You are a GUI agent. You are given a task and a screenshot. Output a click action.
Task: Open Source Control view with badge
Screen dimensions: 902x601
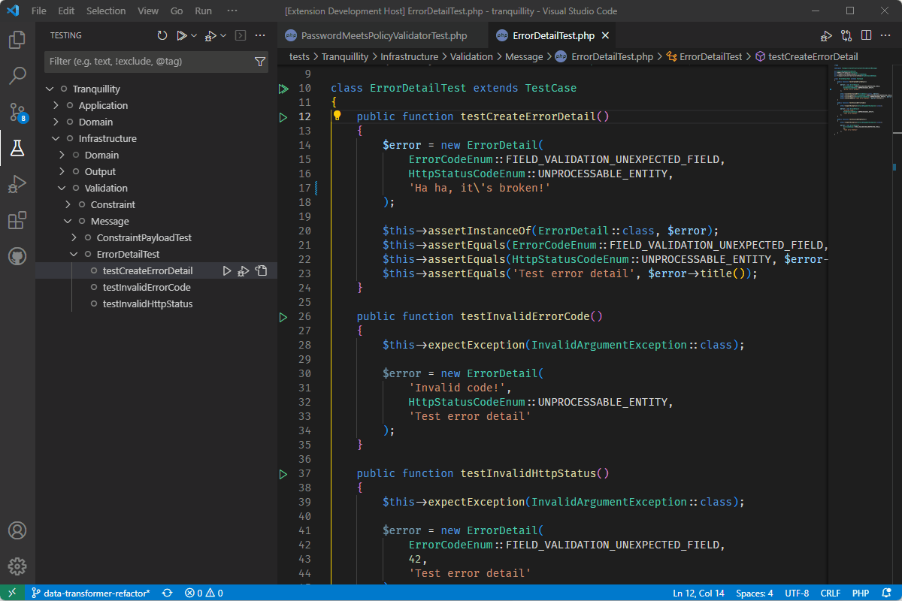17,113
